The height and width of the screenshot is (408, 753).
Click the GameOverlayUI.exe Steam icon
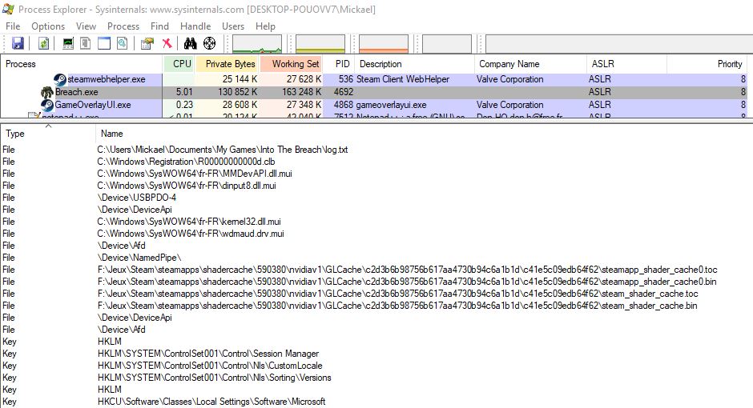pyautogui.click(x=47, y=105)
